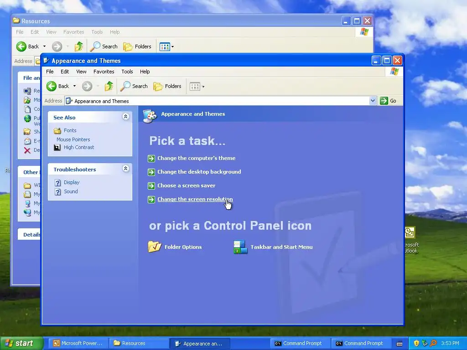The image size is (467, 350).
Task: Open File menu in Resources window
Action: pyautogui.click(x=20, y=32)
